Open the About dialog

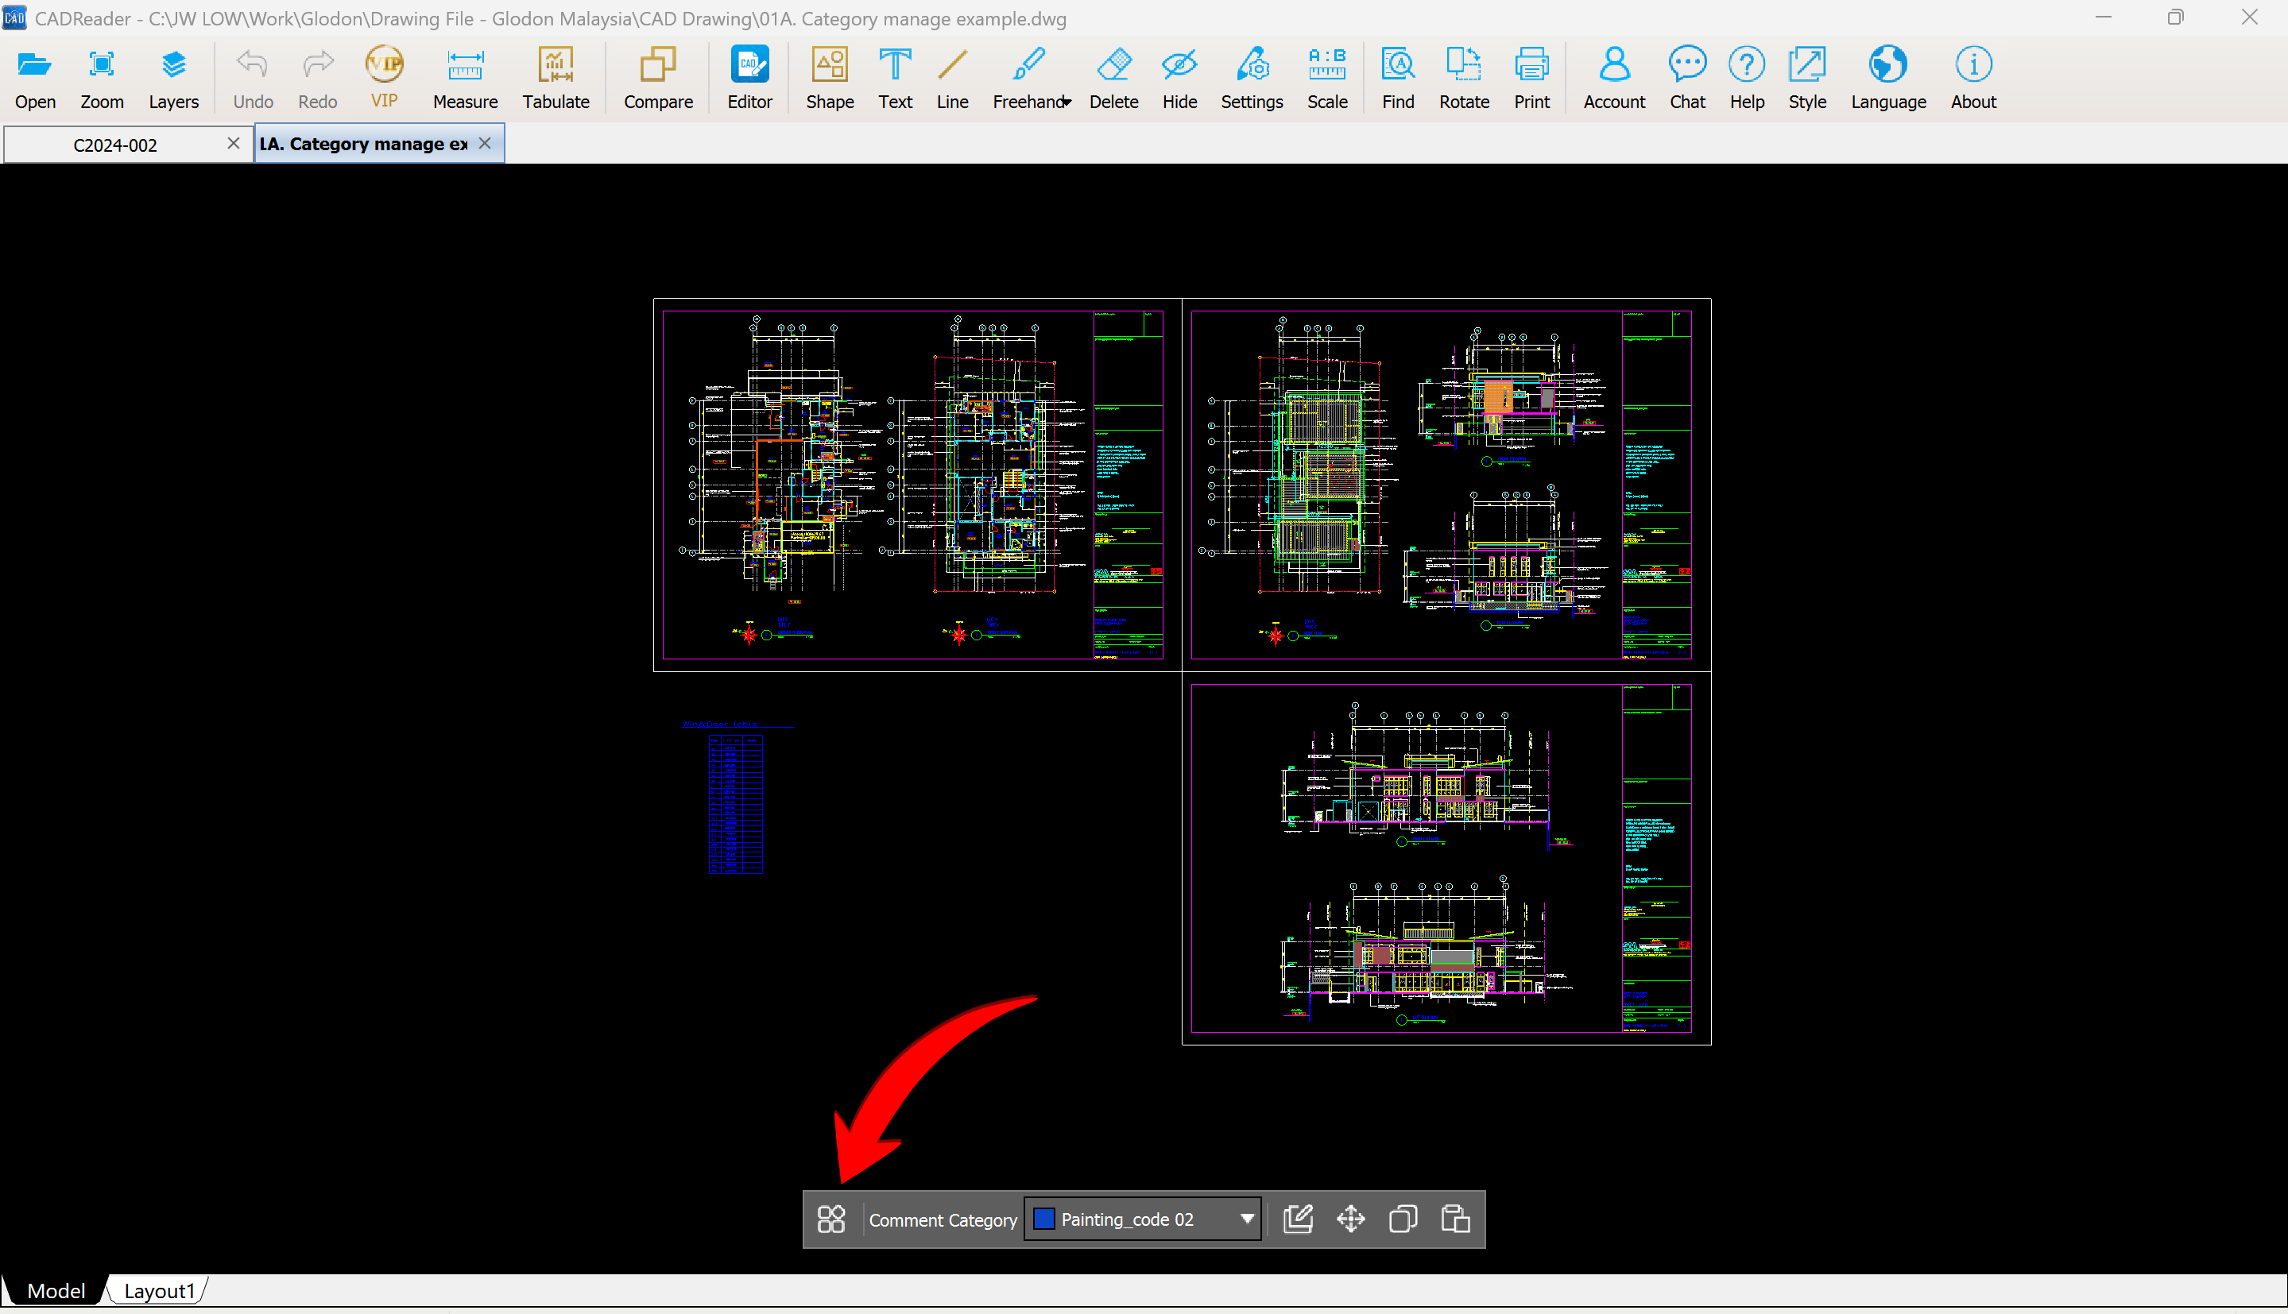click(1973, 79)
